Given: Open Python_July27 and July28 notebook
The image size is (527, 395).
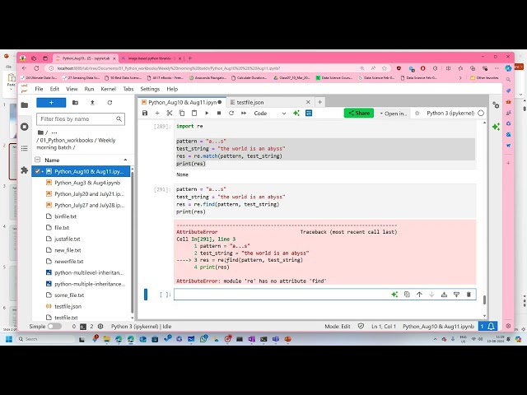Looking at the screenshot, I should click(89, 205).
